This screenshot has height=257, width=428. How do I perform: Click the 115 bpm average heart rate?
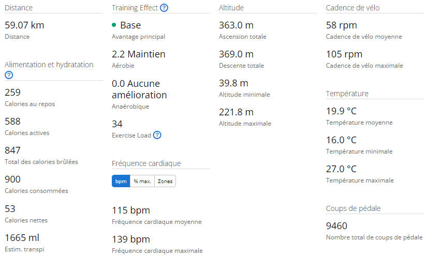[x=131, y=210]
